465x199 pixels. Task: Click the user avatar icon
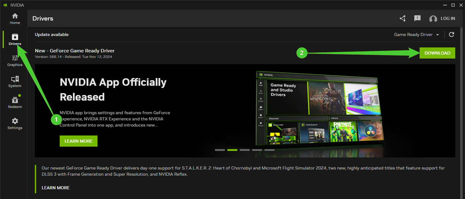(x=433, y=19)
